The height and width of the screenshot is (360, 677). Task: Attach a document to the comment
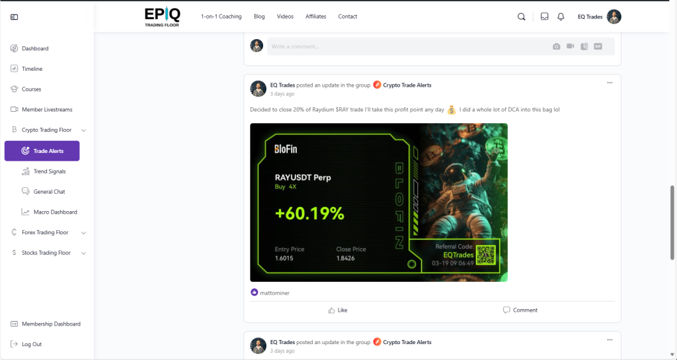tap(584, 46)
